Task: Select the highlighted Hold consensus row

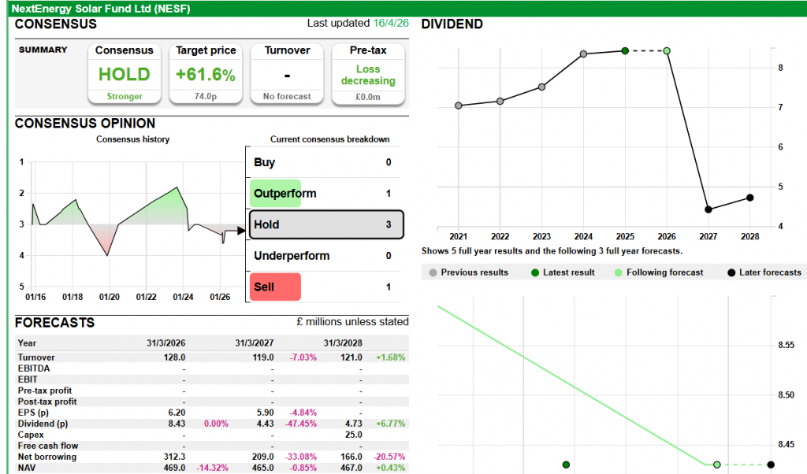Action: click(x=325, y=224)
